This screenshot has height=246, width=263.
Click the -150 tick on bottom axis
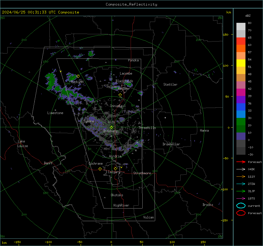coord(17,242)
